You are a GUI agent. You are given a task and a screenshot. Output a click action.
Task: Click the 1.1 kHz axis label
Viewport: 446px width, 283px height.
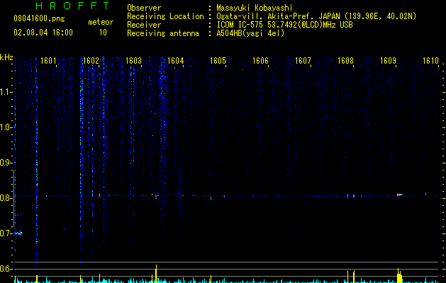pyautogui.click(x=6, y=92)
